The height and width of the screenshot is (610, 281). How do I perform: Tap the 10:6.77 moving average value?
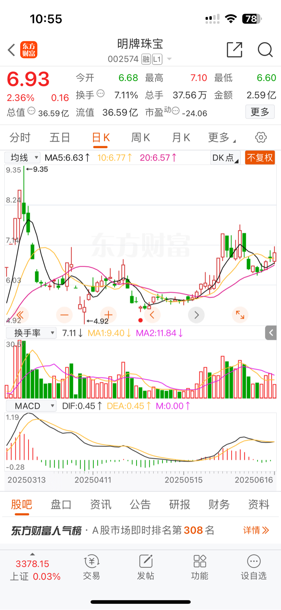pyautogui.click(x=115, y=158)
